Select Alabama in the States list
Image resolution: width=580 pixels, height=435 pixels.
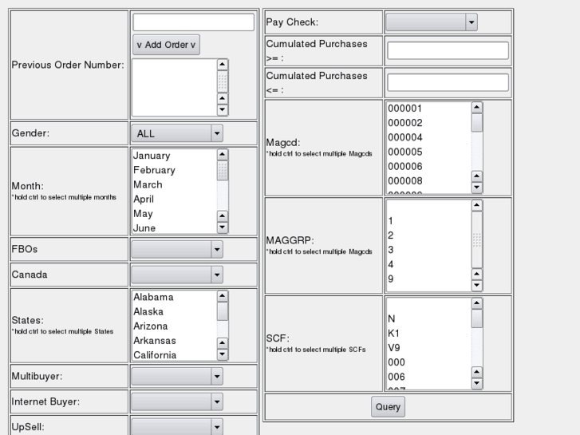[x=174, y=297]
